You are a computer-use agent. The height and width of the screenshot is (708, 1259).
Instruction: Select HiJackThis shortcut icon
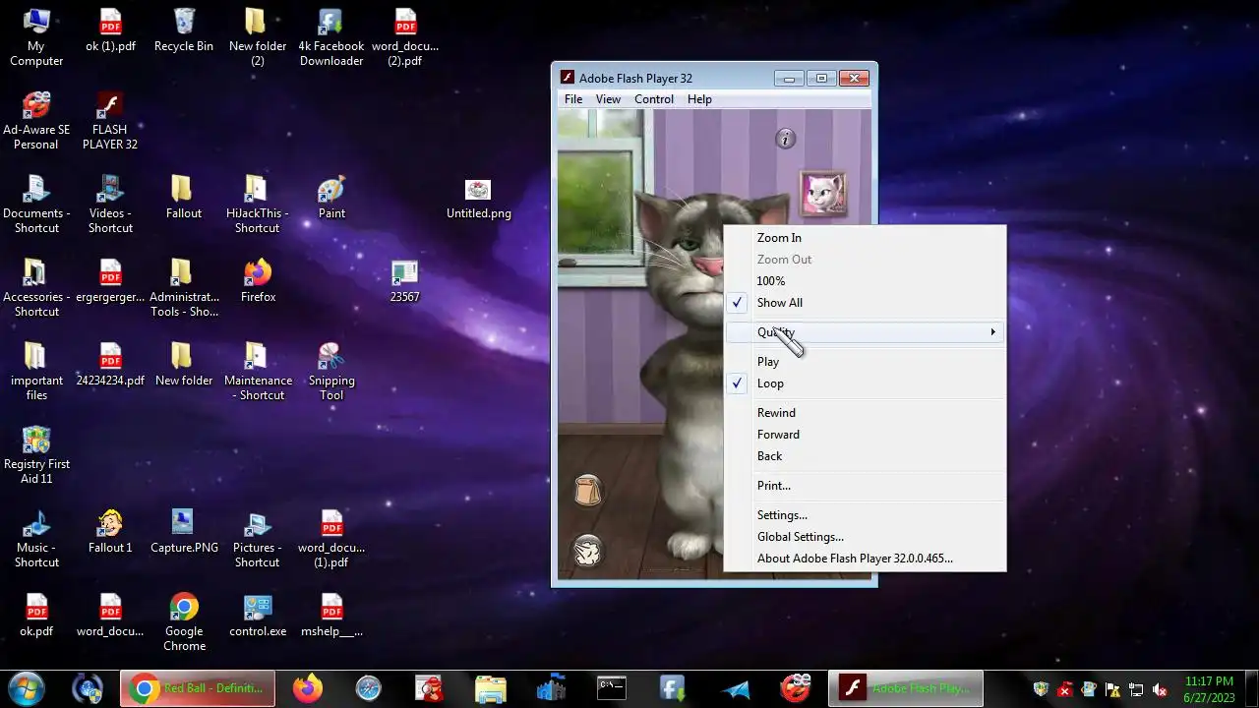click(x=258, y=206)
